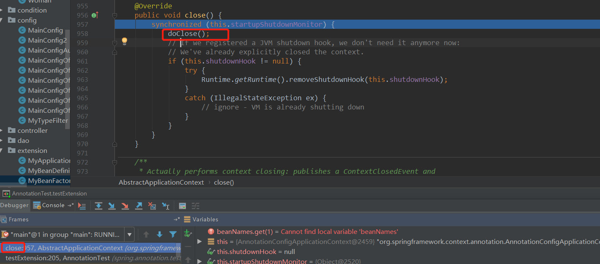Open the "main" thread dropdown

point(130,234)
